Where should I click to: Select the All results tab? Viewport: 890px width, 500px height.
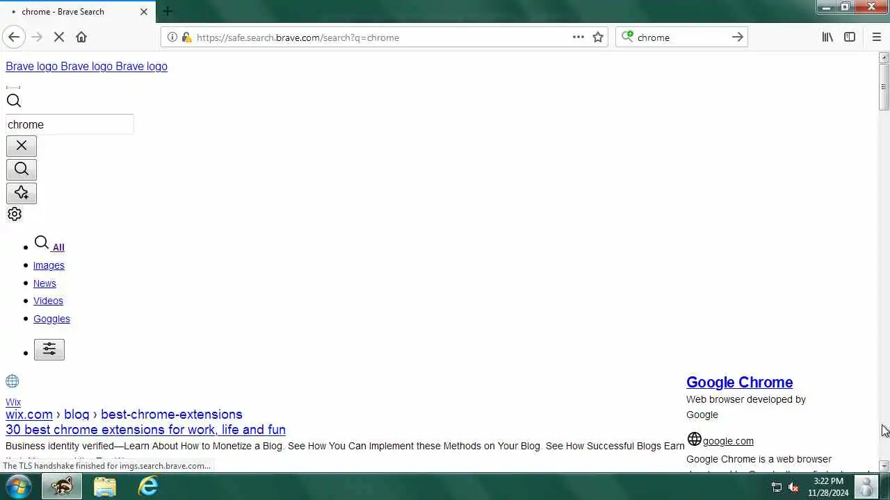click(x=49, y=244)
